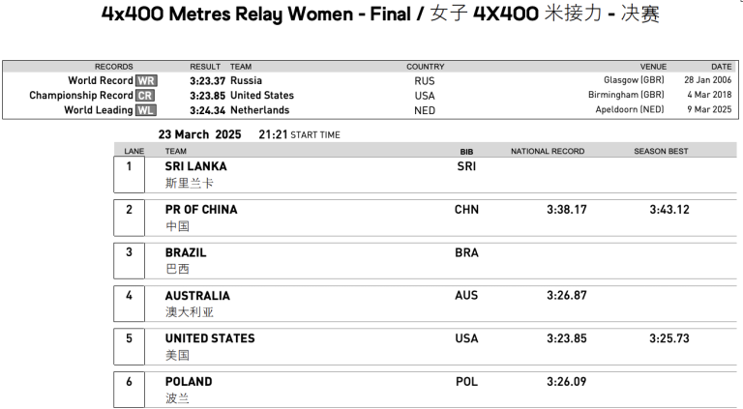Click United States season best 3:25.73
Screen dimensions: 743x409
click(x=669, y=338)
